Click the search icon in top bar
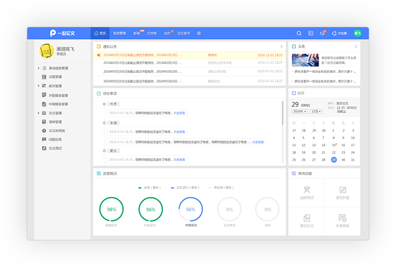 coord(299,33)
